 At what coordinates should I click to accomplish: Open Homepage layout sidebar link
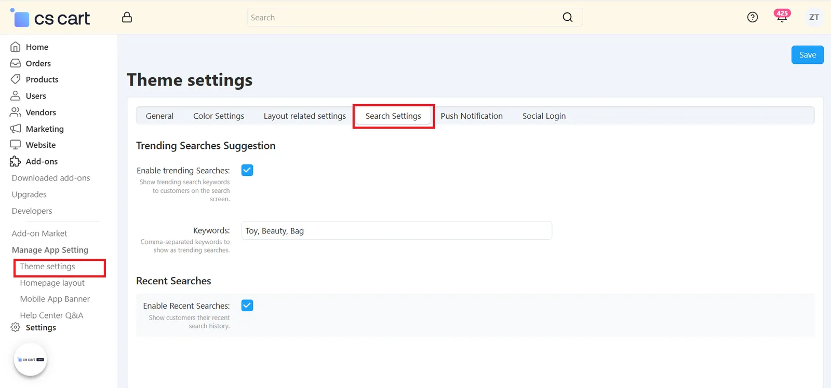52,283
